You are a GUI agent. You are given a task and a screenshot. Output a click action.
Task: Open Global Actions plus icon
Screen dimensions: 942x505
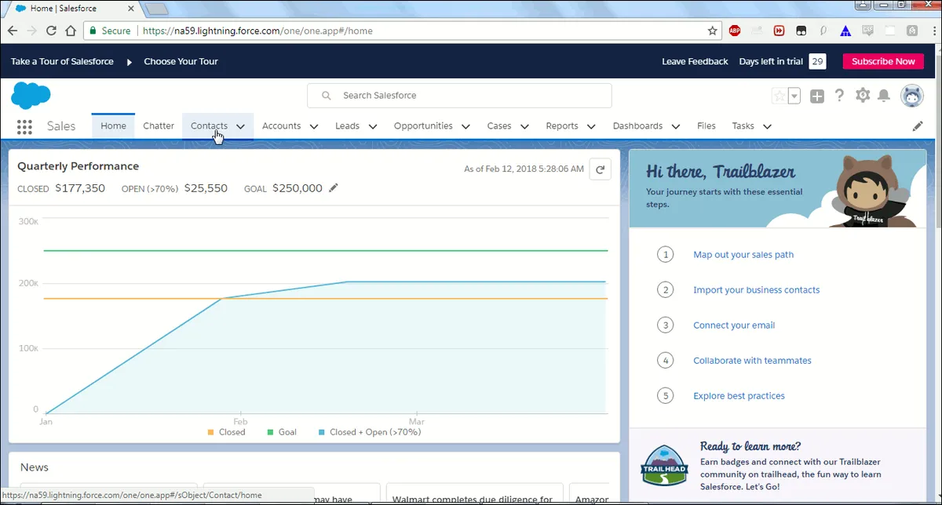817,96
